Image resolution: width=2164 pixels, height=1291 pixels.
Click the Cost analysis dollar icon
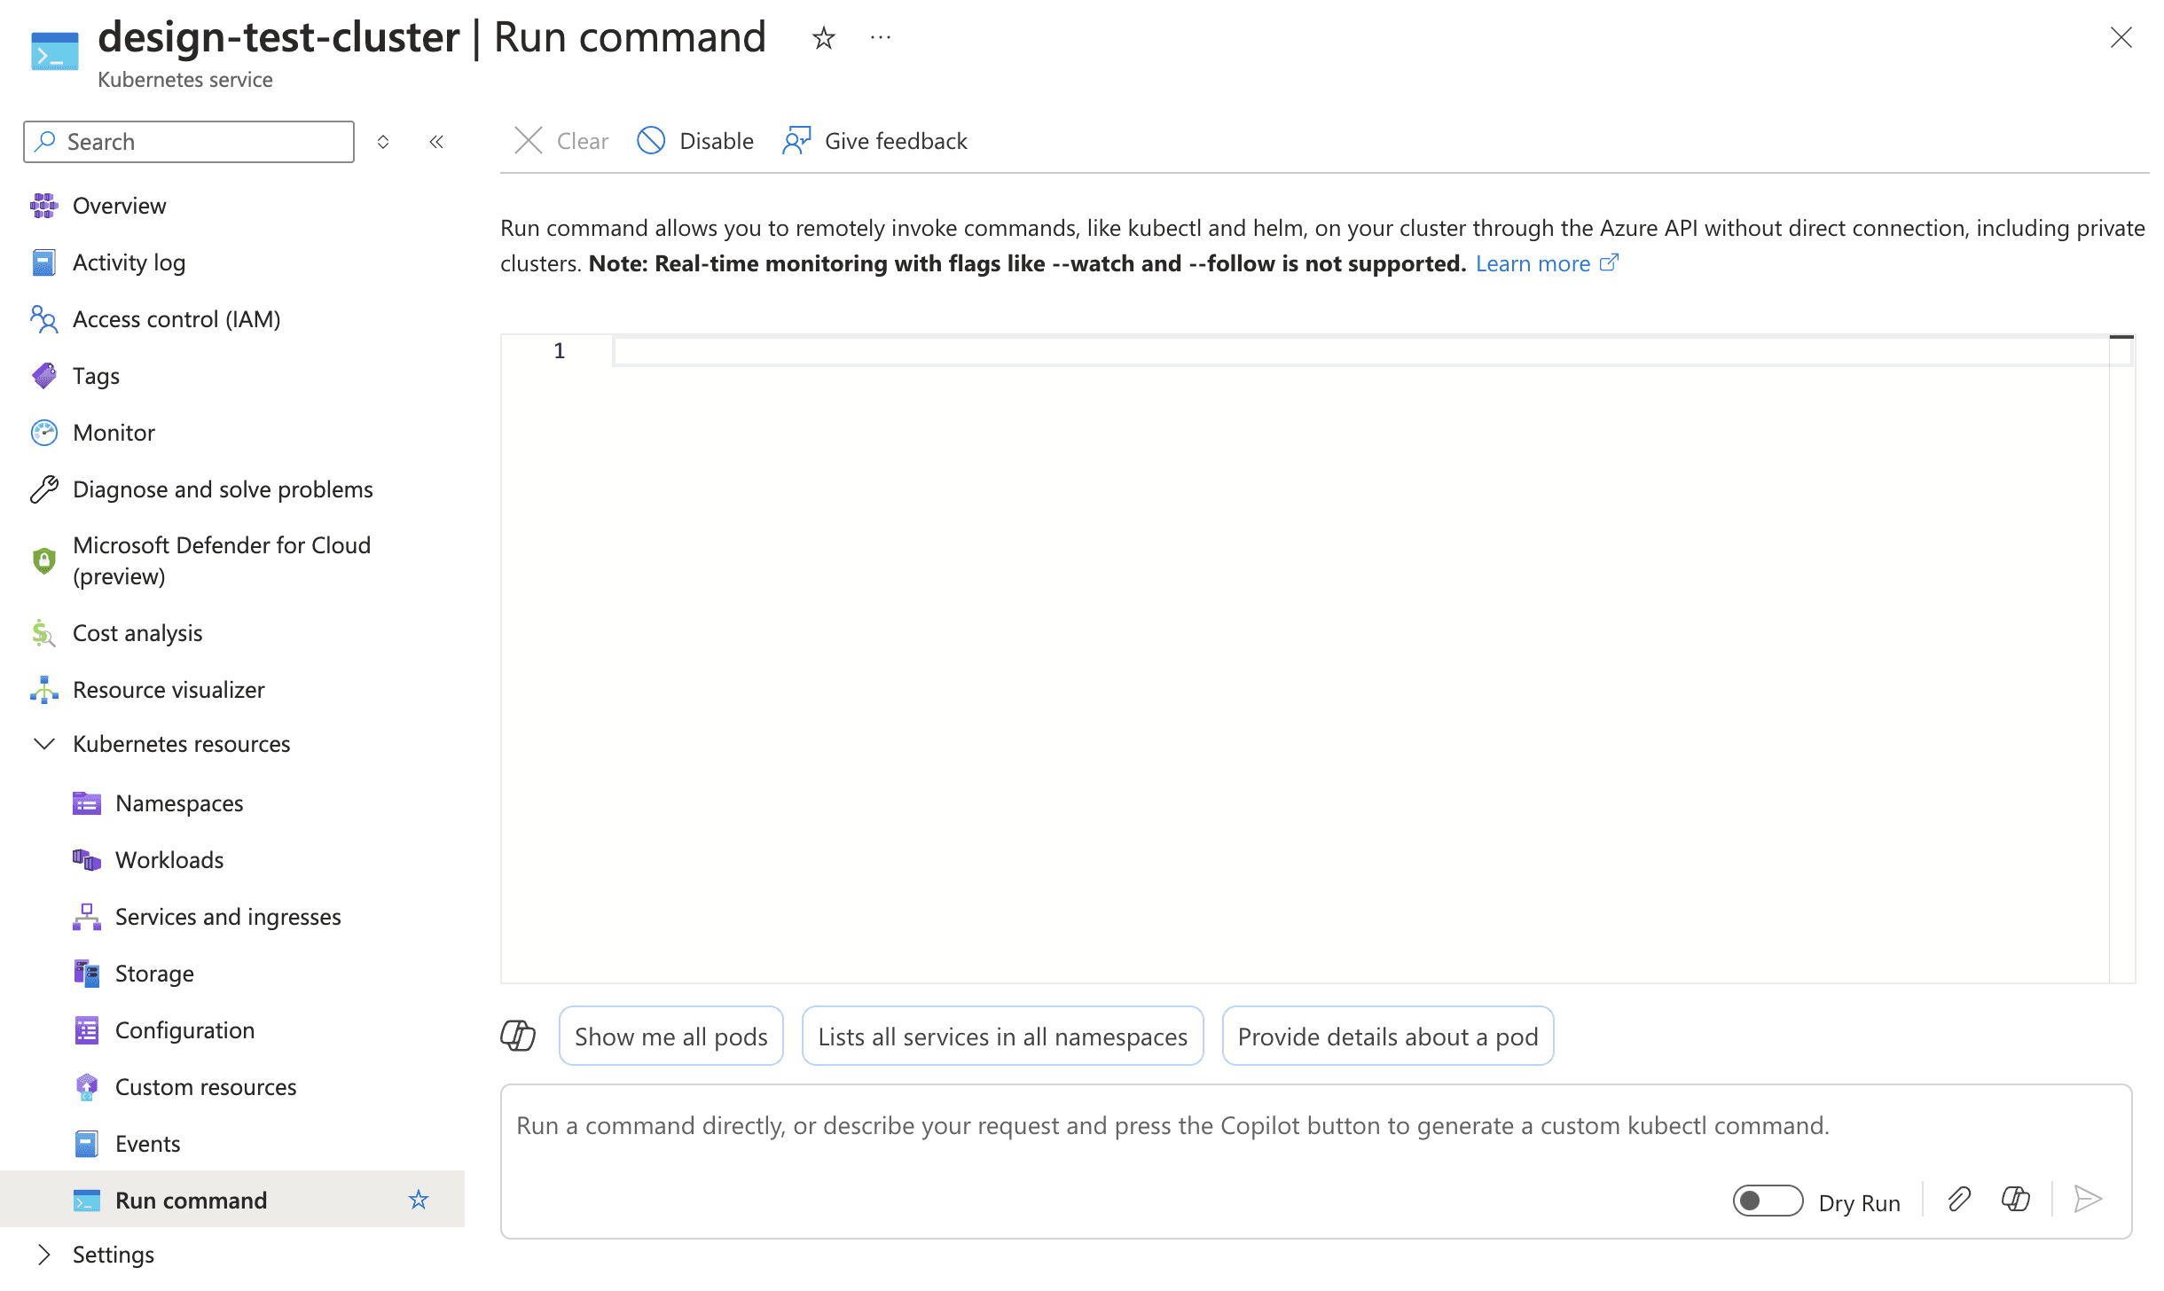[43, 633]
